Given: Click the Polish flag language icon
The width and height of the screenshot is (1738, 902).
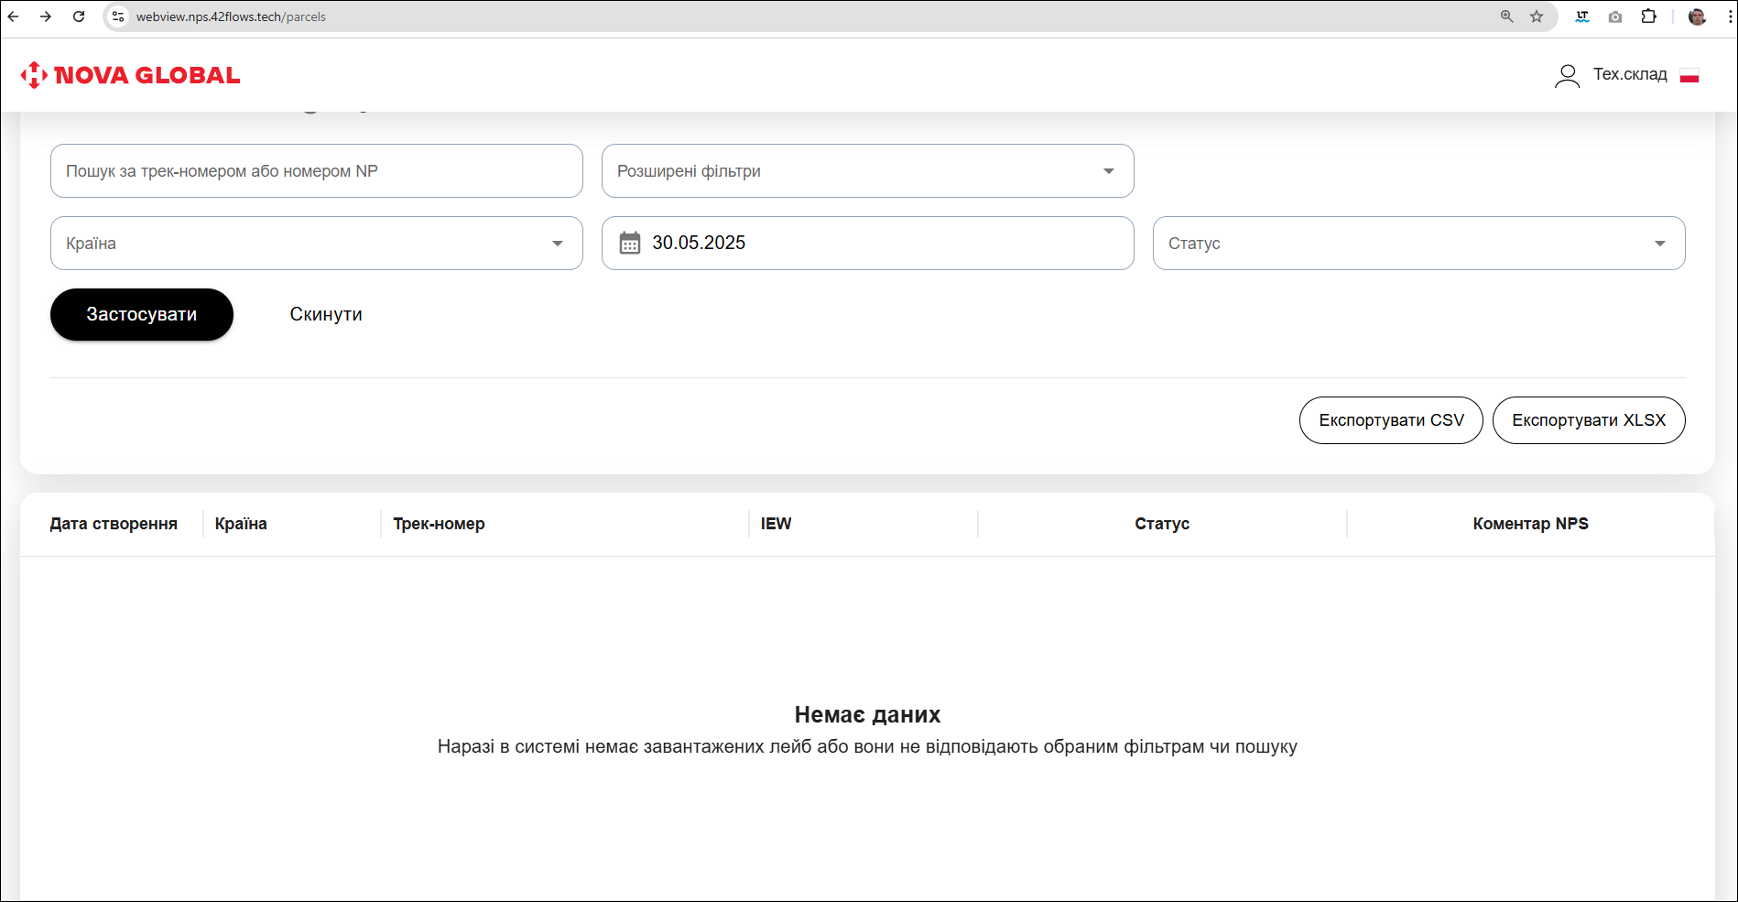Looking at the screenshot, I should click(1689, 75).
